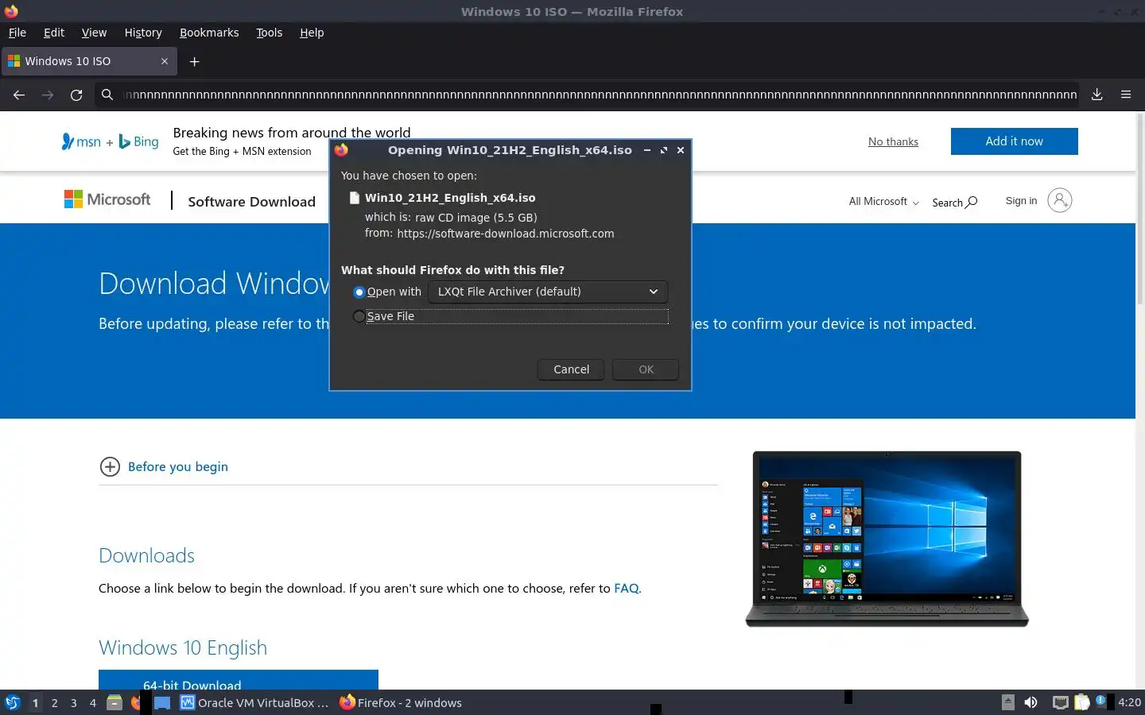Viewport: 1145px width, 715px height.
Task: Open the History menu
Action: tap(143, 33)
